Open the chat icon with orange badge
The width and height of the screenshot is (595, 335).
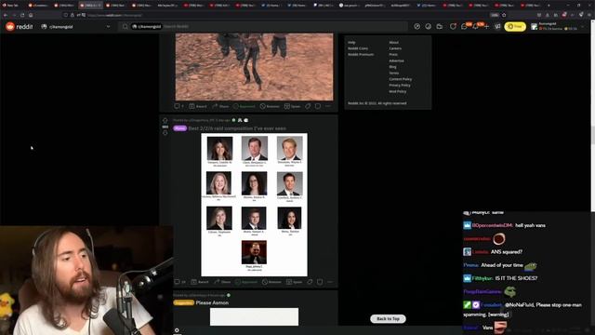click(x=464, y=27)
